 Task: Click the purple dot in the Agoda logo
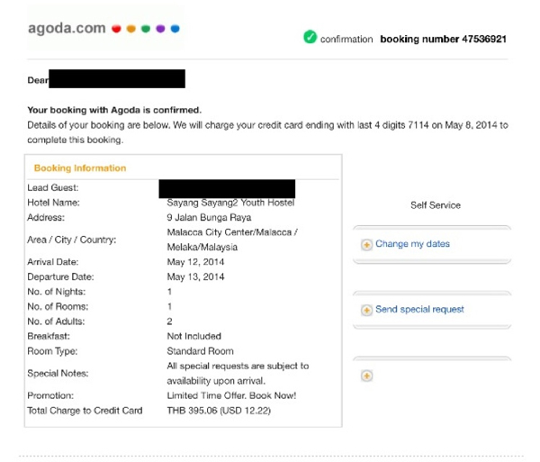click(160, 29)
